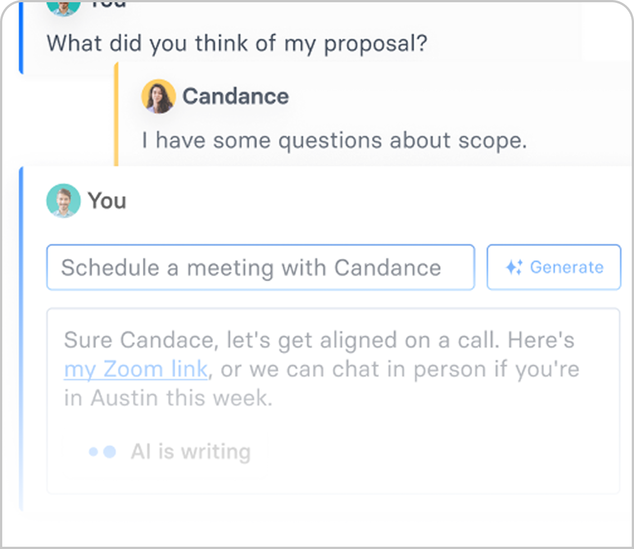Focus the "Schedule a meeting with Candance" field
Screen dimensions: 634x549
[x=260, y=268]
